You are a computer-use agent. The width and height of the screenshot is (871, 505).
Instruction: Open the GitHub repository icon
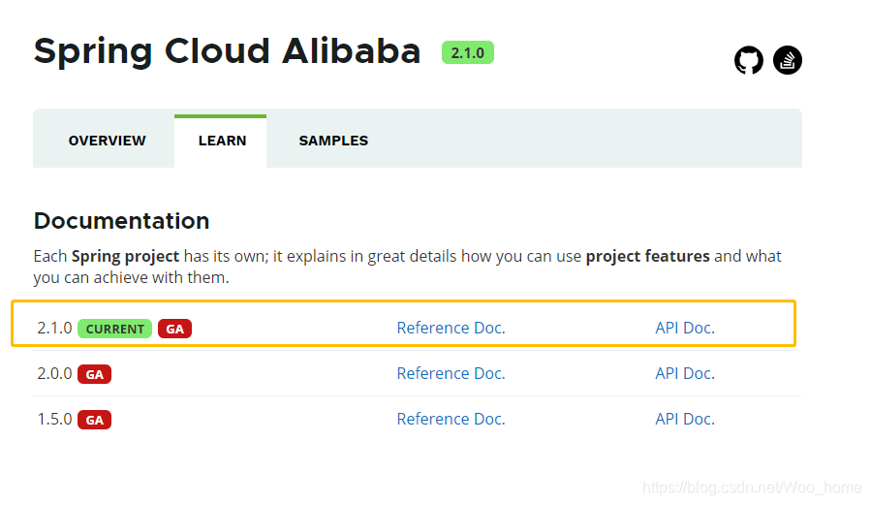[748, 61]
